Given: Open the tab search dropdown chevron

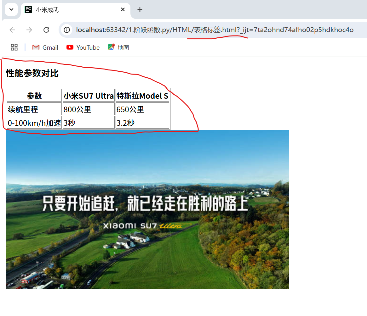Looking at the screenshot, I should click(11, 9).
